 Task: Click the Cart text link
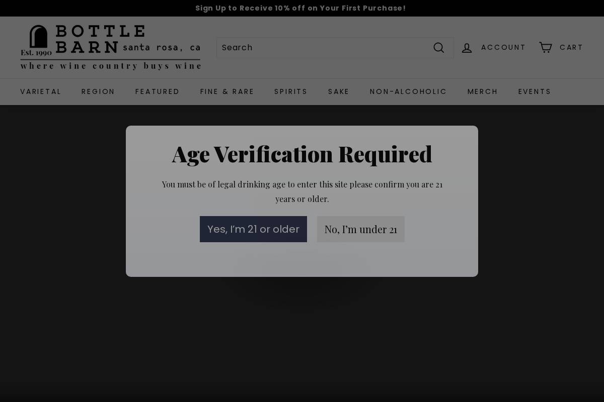click(x=571, y=47)
